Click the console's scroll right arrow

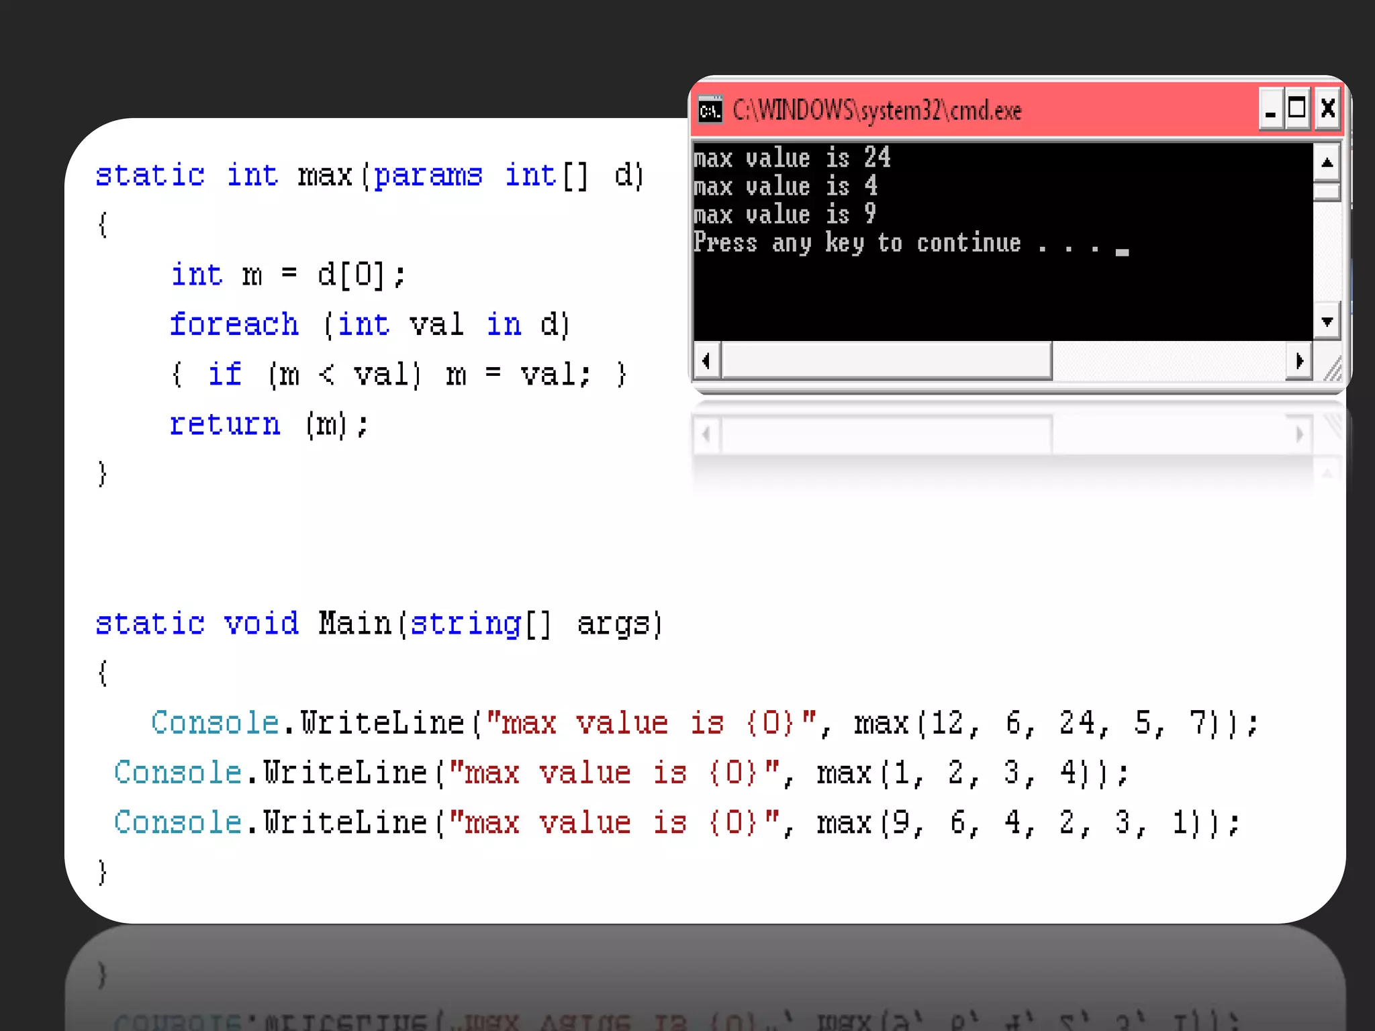[x=1299, y=361]
